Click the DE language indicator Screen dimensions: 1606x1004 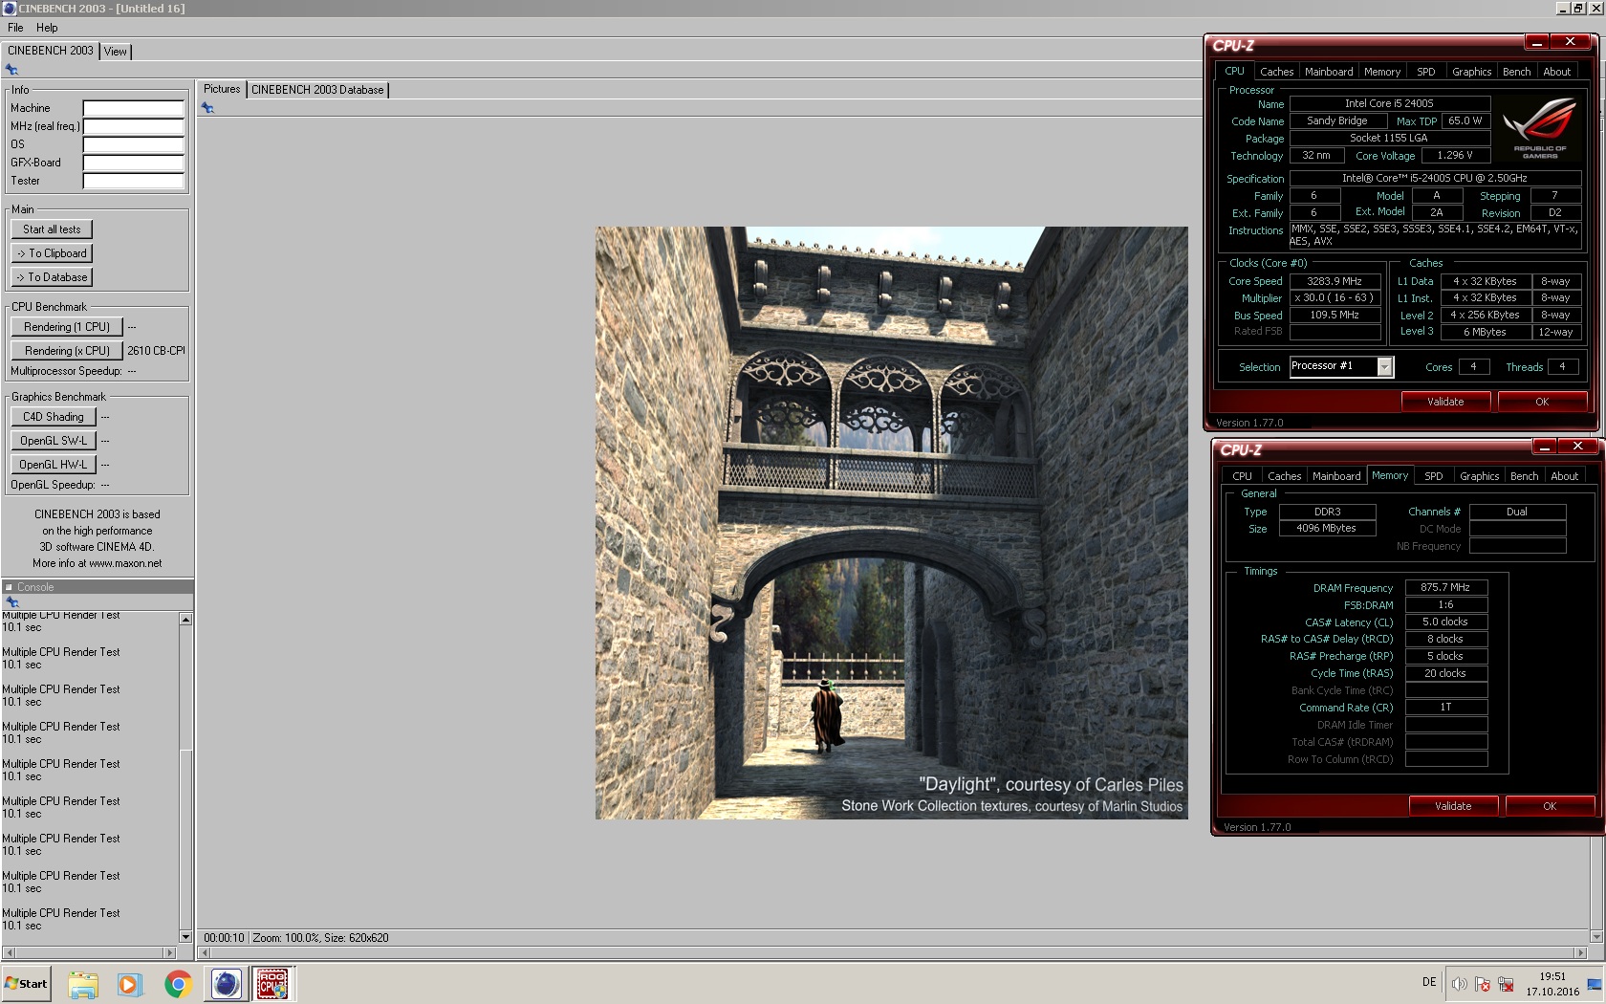coord(1429,982)
